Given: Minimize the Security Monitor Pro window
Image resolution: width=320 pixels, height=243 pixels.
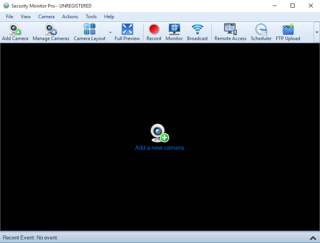Looking at the screenshot, I should coord(275,6).
